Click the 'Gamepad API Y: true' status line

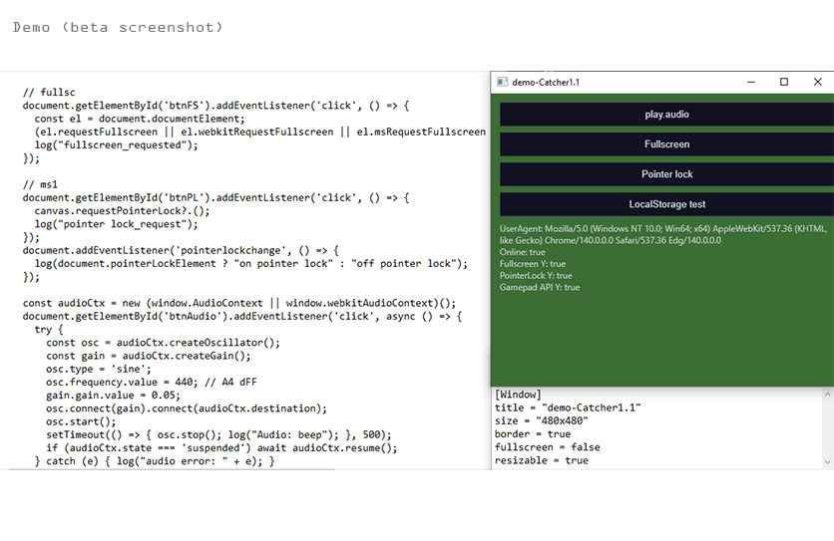tap(540, 288)
